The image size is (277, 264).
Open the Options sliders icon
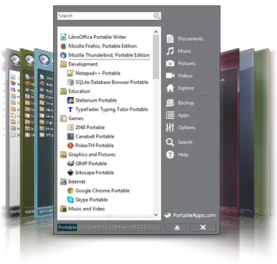click(170, 128)
